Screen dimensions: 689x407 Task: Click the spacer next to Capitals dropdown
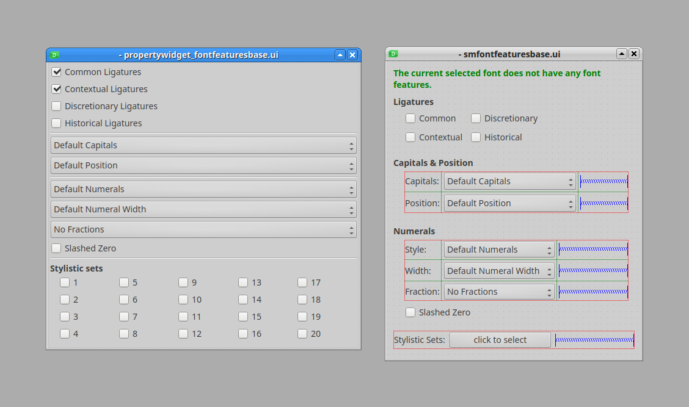click(x=603, y=181)
